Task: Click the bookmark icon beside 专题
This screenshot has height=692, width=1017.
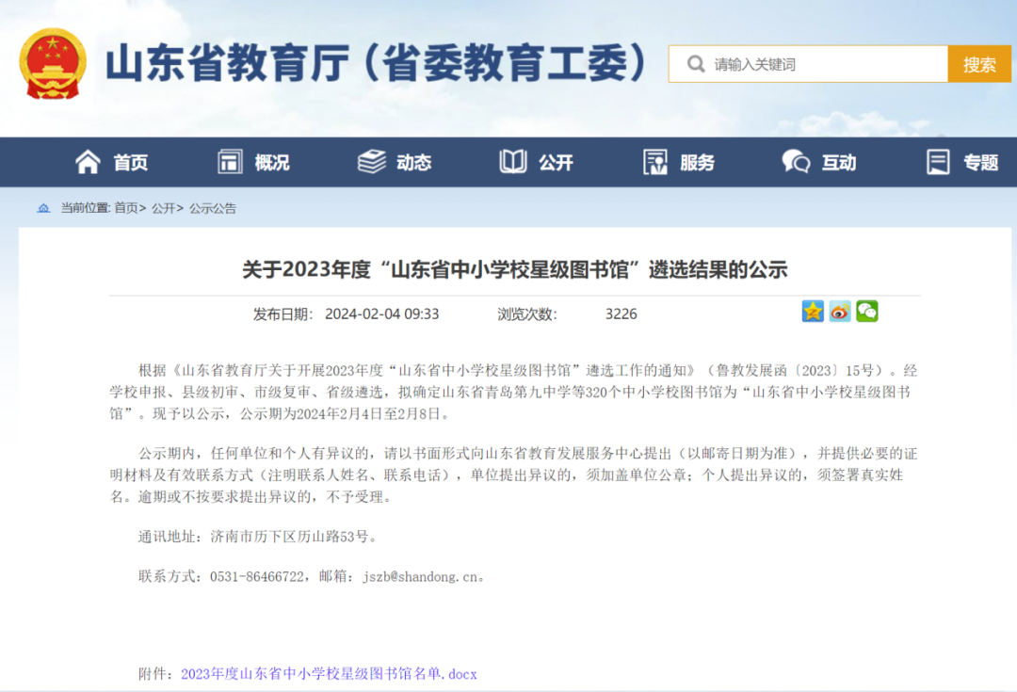Action: coord(938,161)
